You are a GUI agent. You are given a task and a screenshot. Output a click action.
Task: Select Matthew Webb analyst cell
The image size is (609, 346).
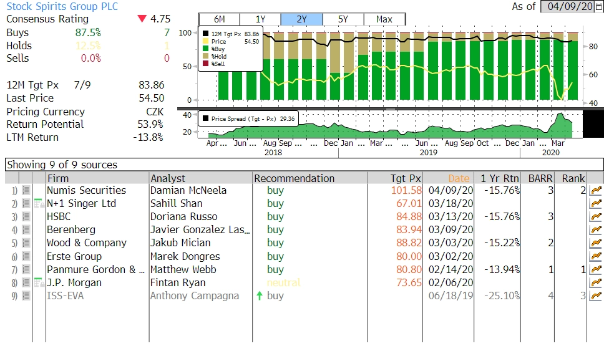click(x=200, y=269)
